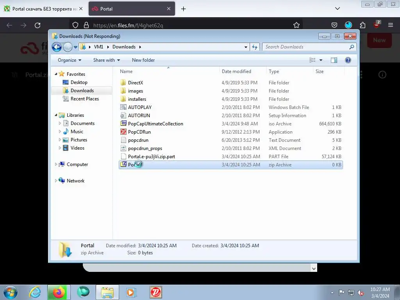Open the address bar history dropdown
The width and height of the screenshot is (400, 300).
click(246, 47)
